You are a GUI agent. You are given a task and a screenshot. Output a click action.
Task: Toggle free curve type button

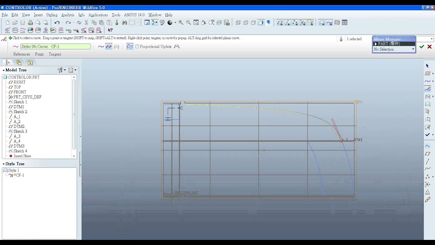click(101, 47)
